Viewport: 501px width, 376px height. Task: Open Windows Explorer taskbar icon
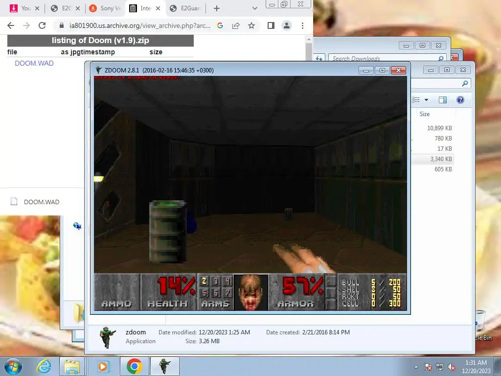pyautogui.click(x=72, y=366)
